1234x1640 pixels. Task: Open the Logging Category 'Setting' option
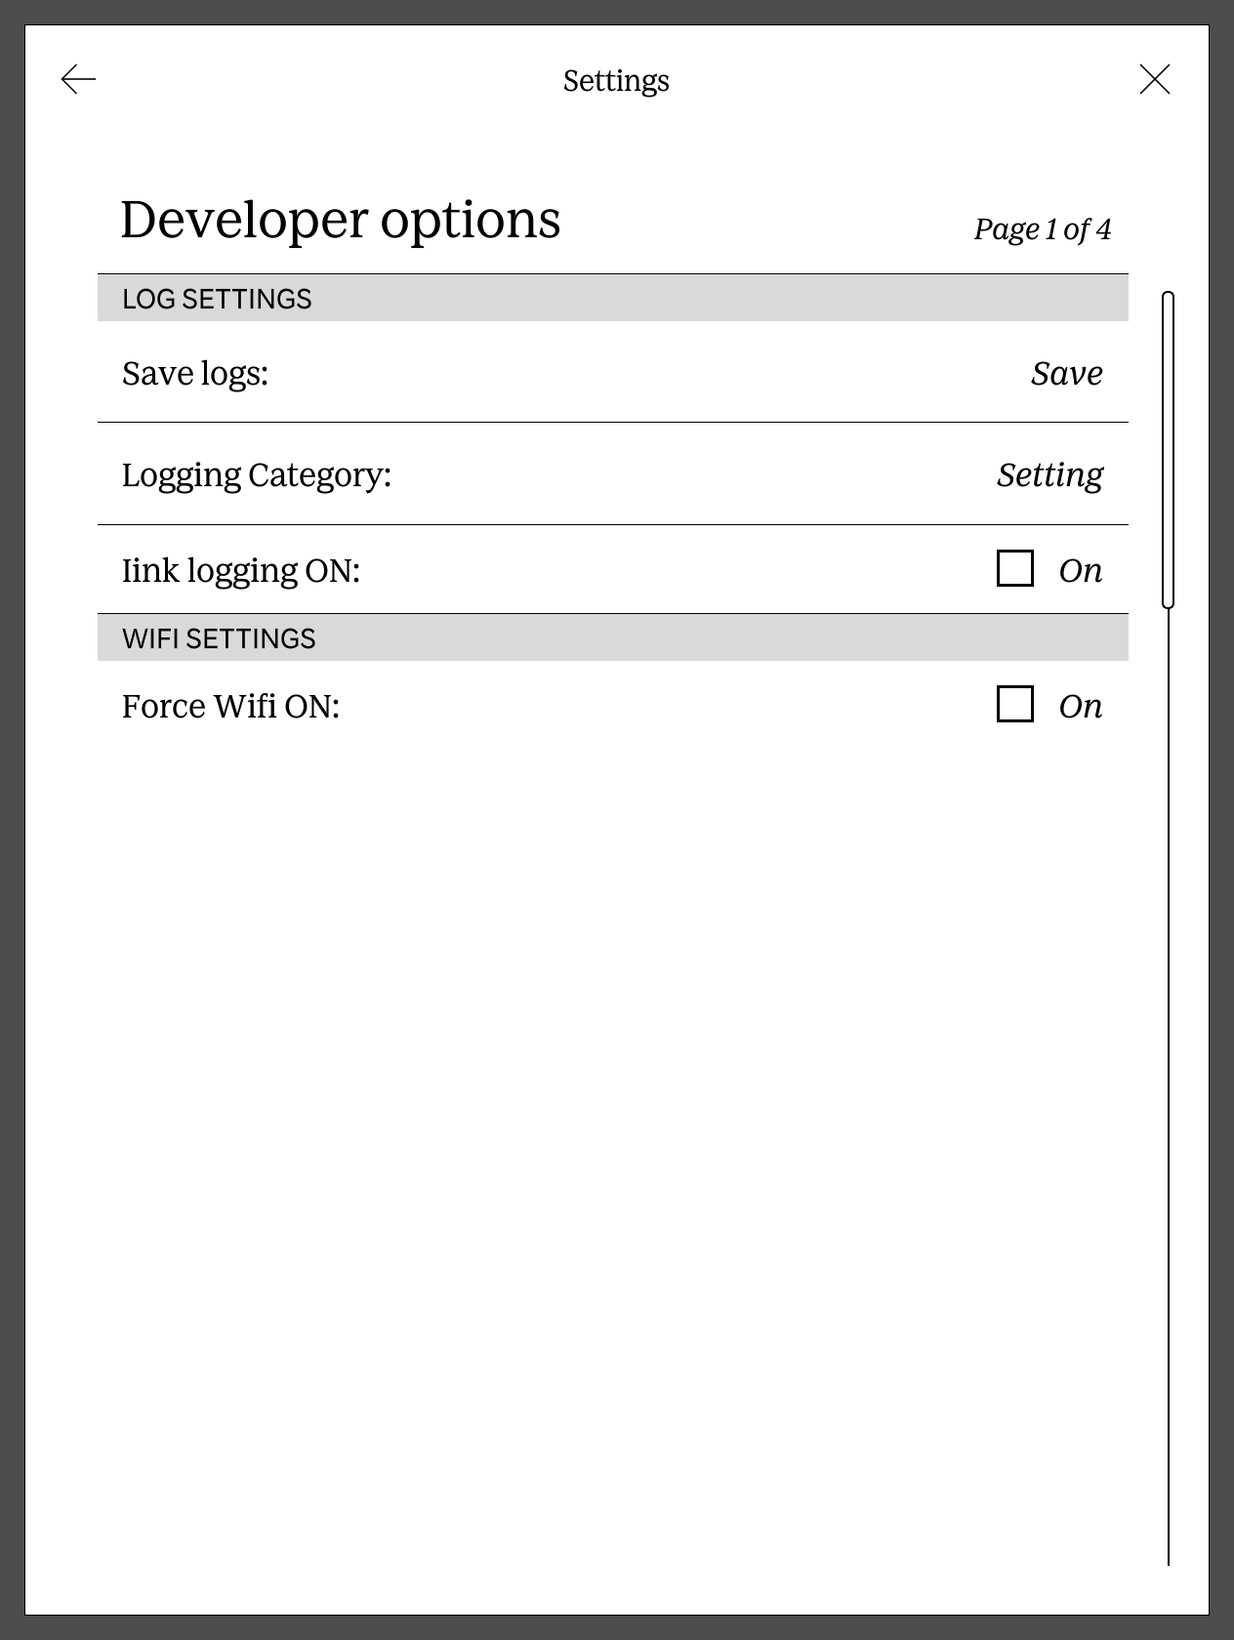click(x=1049, y=474)
